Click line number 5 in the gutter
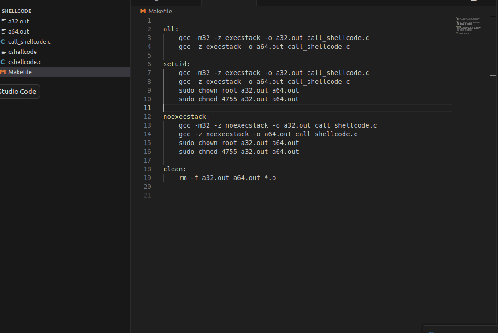This screenshot has height=333, width=498. (x=149, y=55)
